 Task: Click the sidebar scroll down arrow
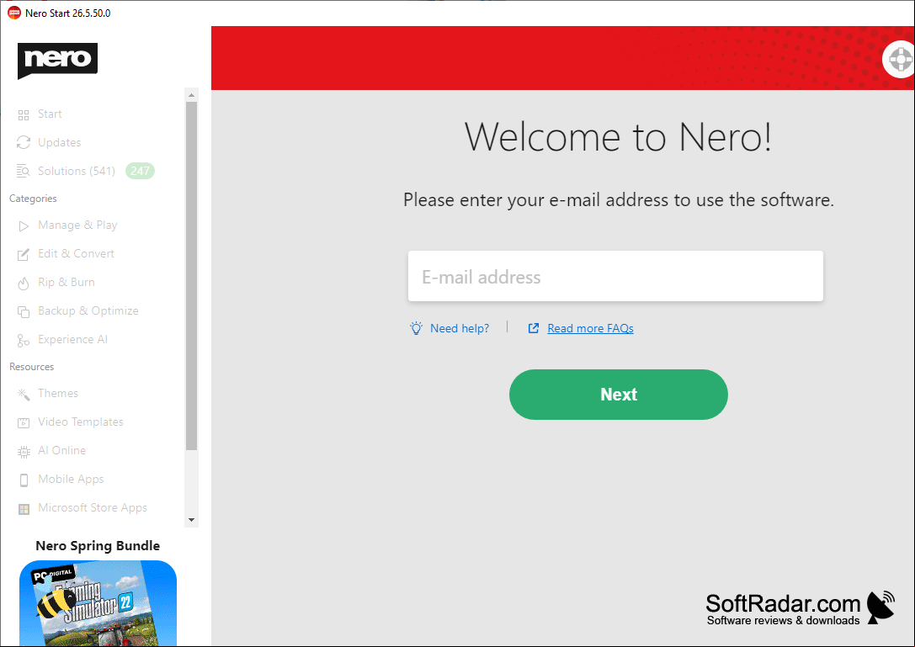click(x=191, y=519)
